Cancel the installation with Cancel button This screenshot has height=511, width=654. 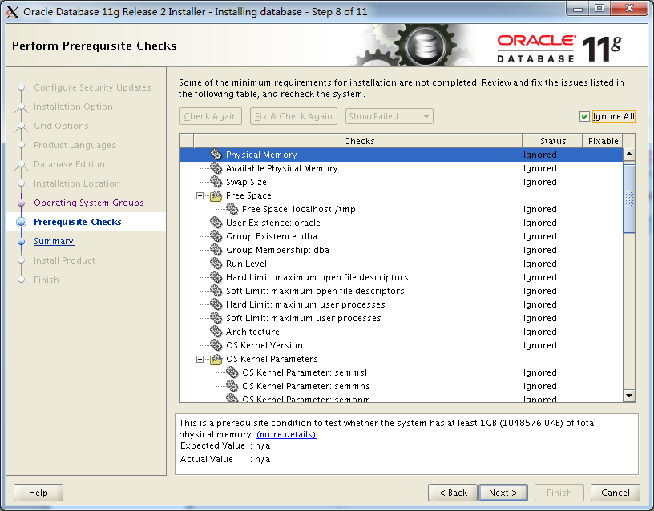pos(616,493)
